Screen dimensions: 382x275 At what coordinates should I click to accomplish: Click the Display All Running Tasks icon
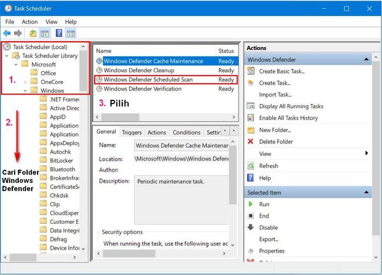[251, 106]
